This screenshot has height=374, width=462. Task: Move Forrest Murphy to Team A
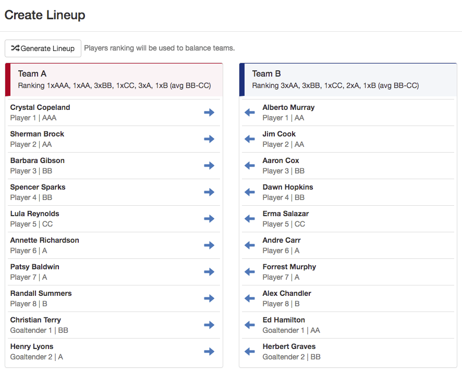tap(250, 271)
